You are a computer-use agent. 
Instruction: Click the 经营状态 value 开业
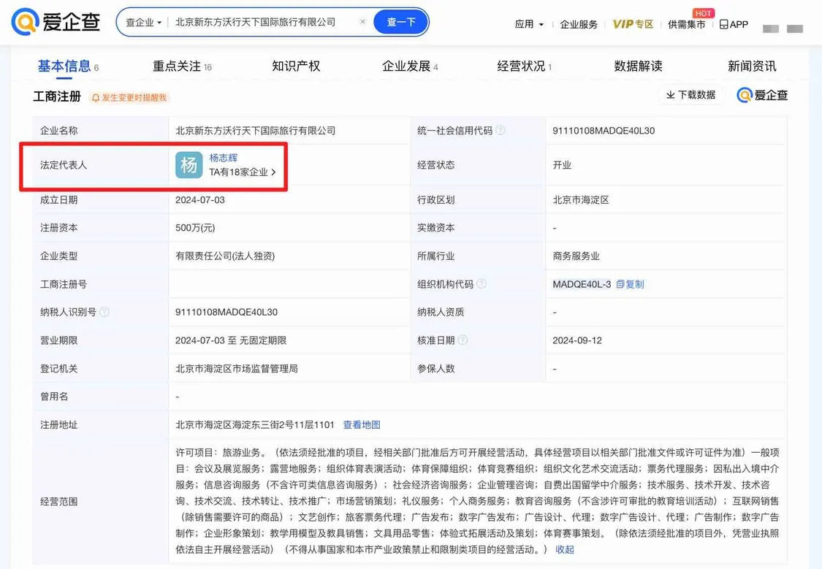coord(561,165)
